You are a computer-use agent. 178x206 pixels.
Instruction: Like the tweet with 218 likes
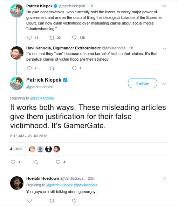tap(74, 38)
